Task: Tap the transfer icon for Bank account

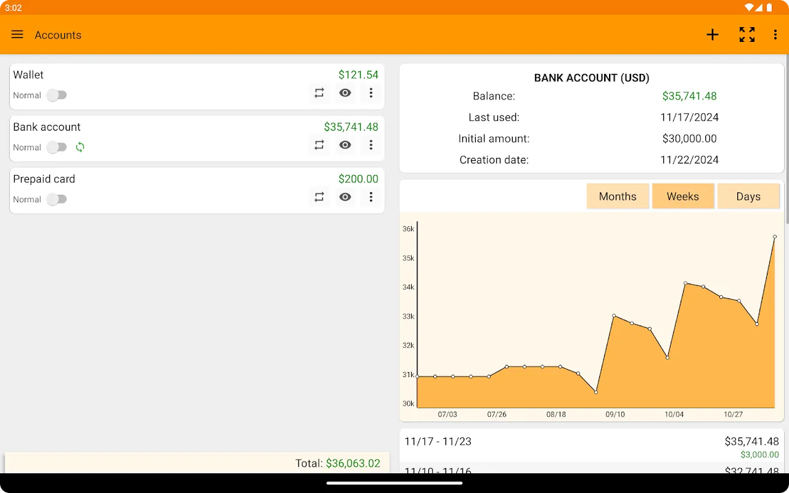Action: tap(319, 145)
